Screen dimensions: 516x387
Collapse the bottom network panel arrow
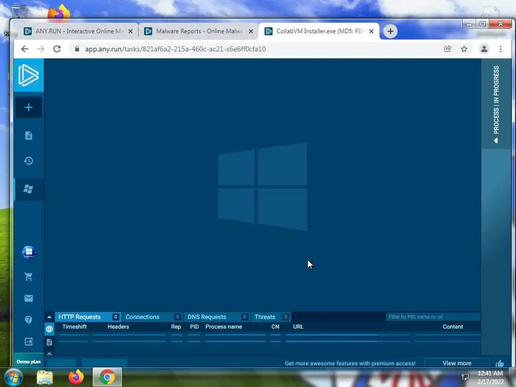[x=49, y=317]
